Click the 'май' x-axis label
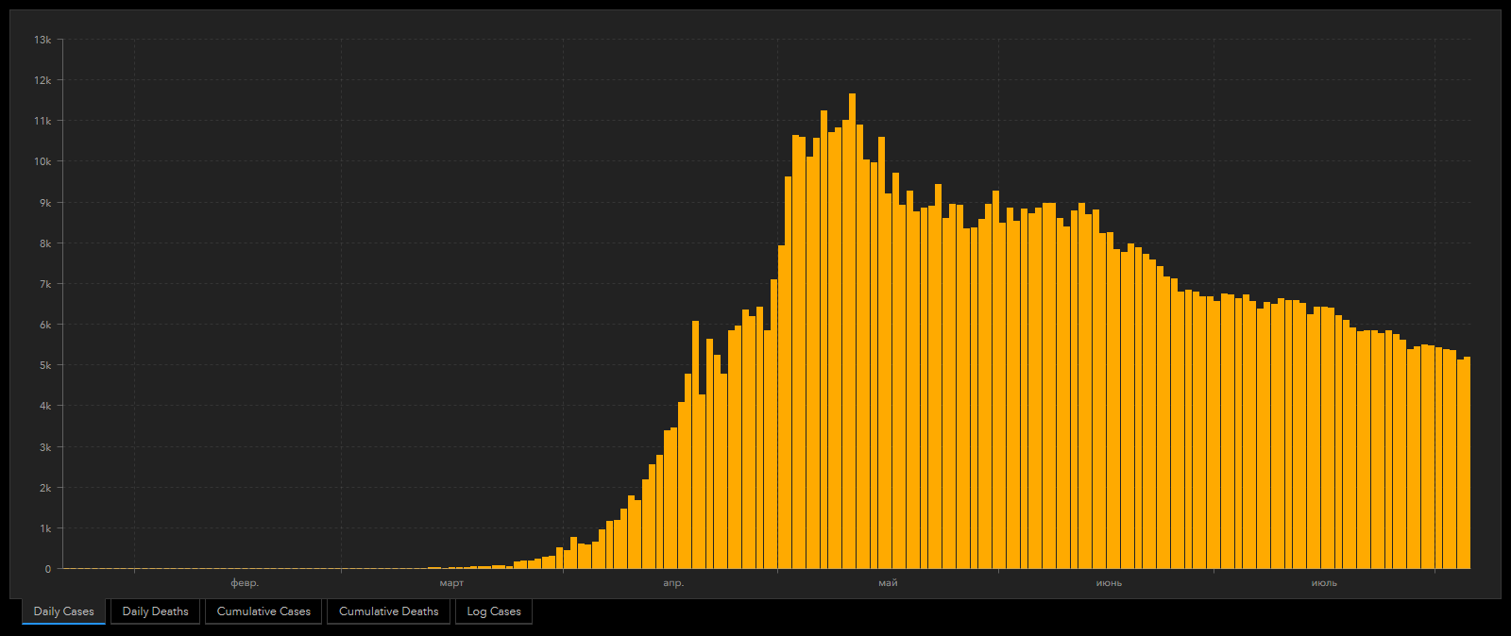This screenshot has height=636, width=1511. tap(888, 583)
